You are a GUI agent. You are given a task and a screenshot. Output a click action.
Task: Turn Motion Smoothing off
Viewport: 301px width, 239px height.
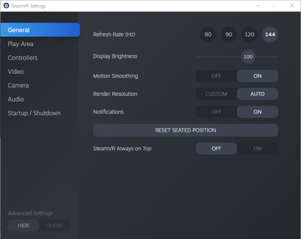(216, 76)
